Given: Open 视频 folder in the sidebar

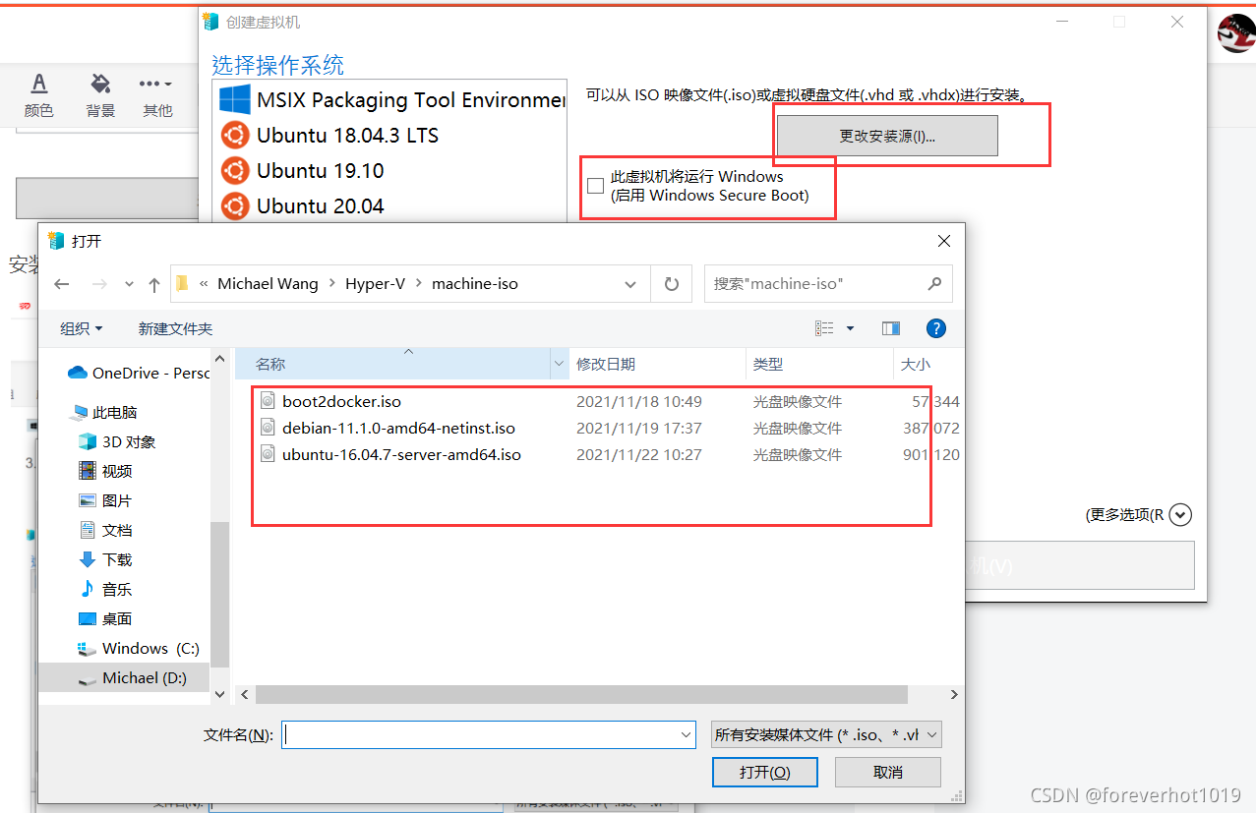Looking at the screenshot, I should 105,472.
